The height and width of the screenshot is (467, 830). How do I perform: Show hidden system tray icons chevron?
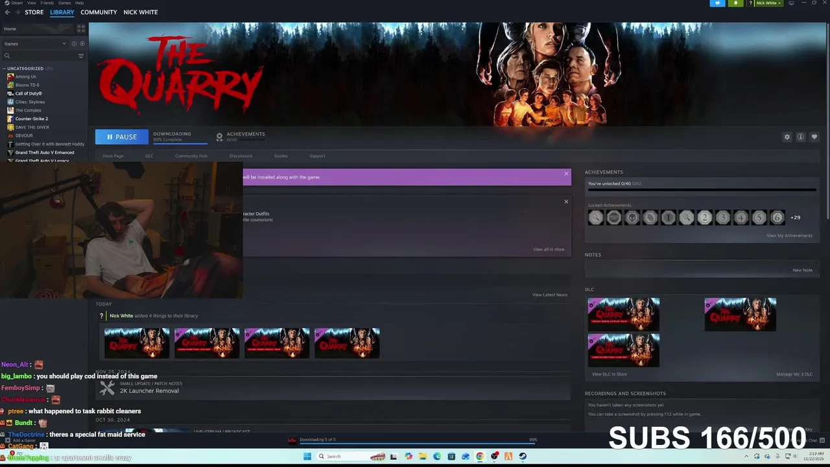pyautogui.click(x=747, y=457)
